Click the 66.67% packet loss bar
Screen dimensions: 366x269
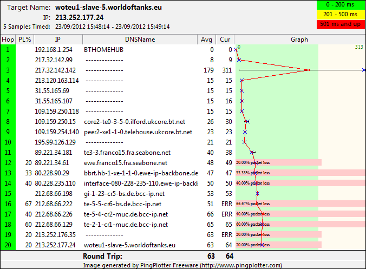point(300,204)
